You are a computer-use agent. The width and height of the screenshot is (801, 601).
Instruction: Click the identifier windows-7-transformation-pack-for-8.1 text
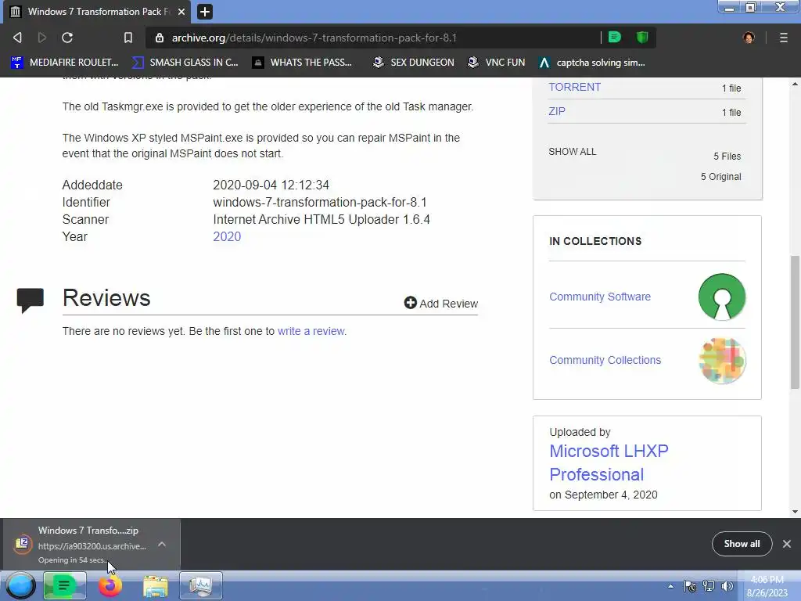coord(320,203)
